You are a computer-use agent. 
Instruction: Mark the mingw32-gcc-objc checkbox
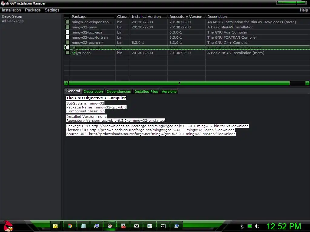coord(68,47)
